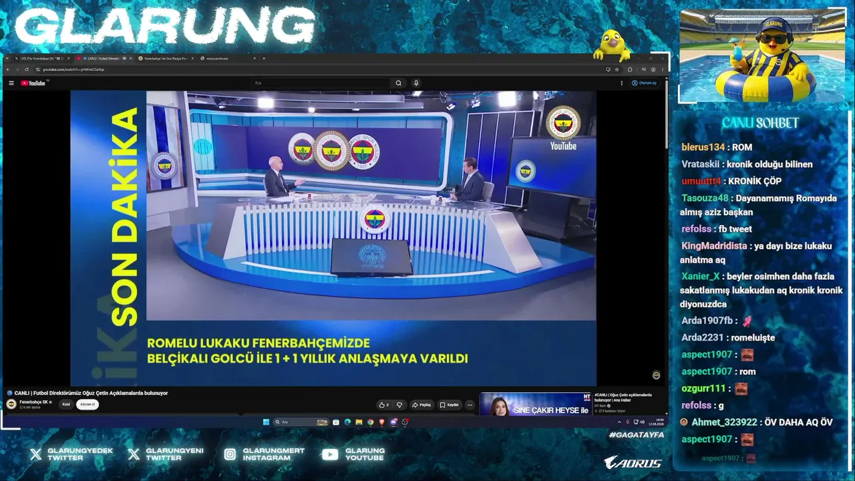
Task: Switch to the Fenerbahçe SK X tab
Action: [41, 58]
